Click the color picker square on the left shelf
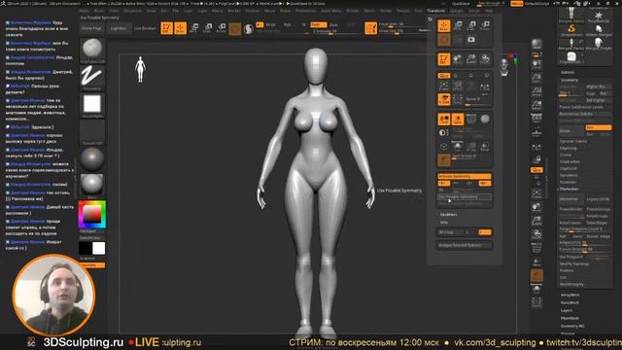622x350 pixels. click(x=92, y=214)
